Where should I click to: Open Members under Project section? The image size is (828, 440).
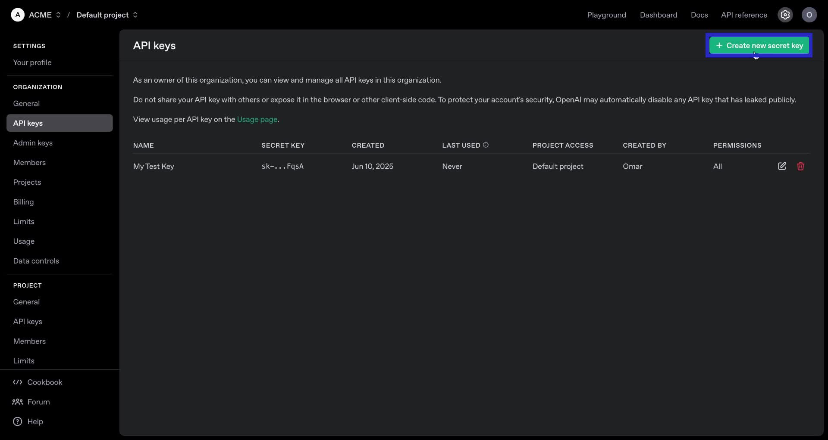pyautogui.click(x=29, y=341)
